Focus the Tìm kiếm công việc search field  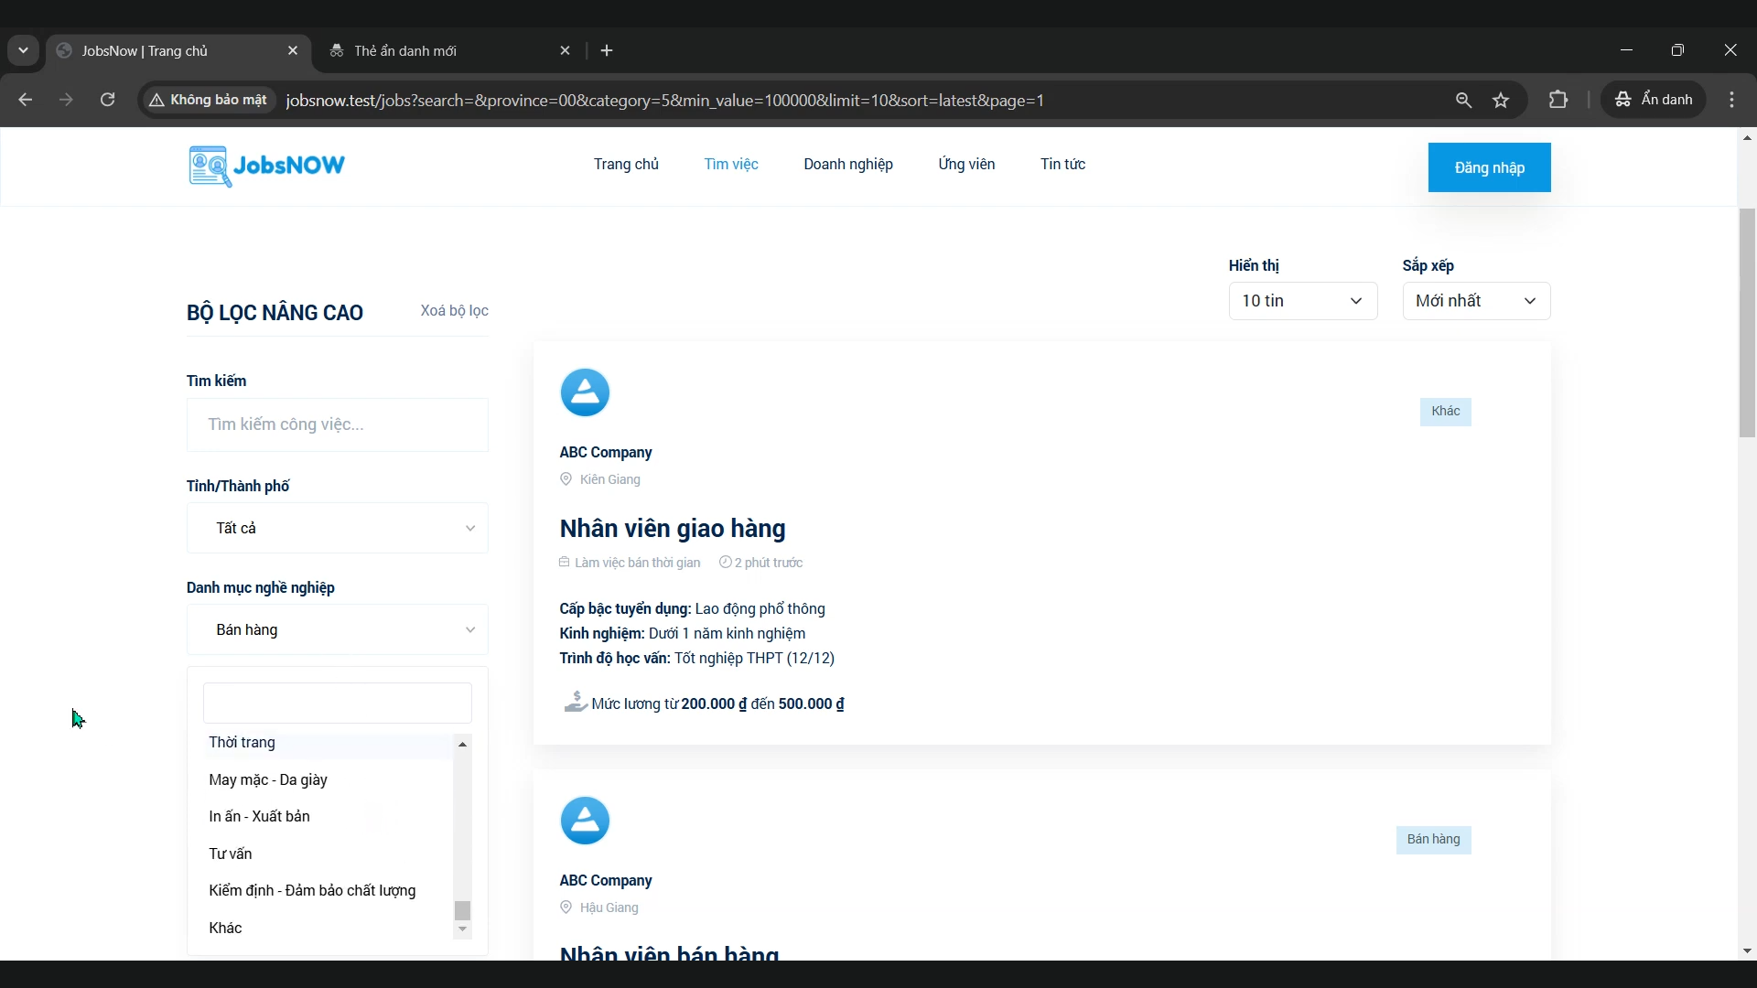[x=338, y=424]
